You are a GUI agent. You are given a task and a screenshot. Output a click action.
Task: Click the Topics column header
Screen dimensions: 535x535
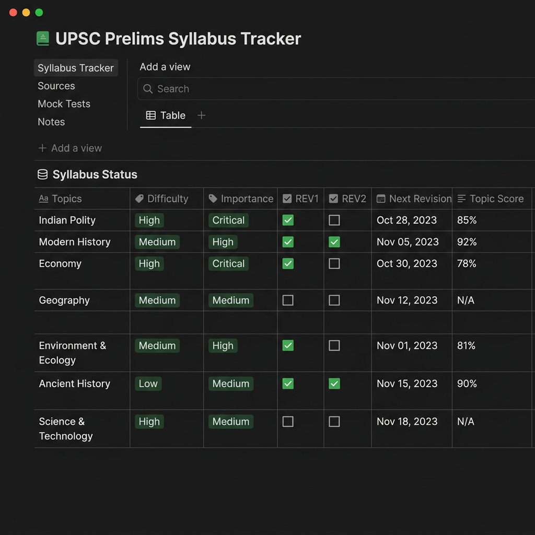coord(82,199)
